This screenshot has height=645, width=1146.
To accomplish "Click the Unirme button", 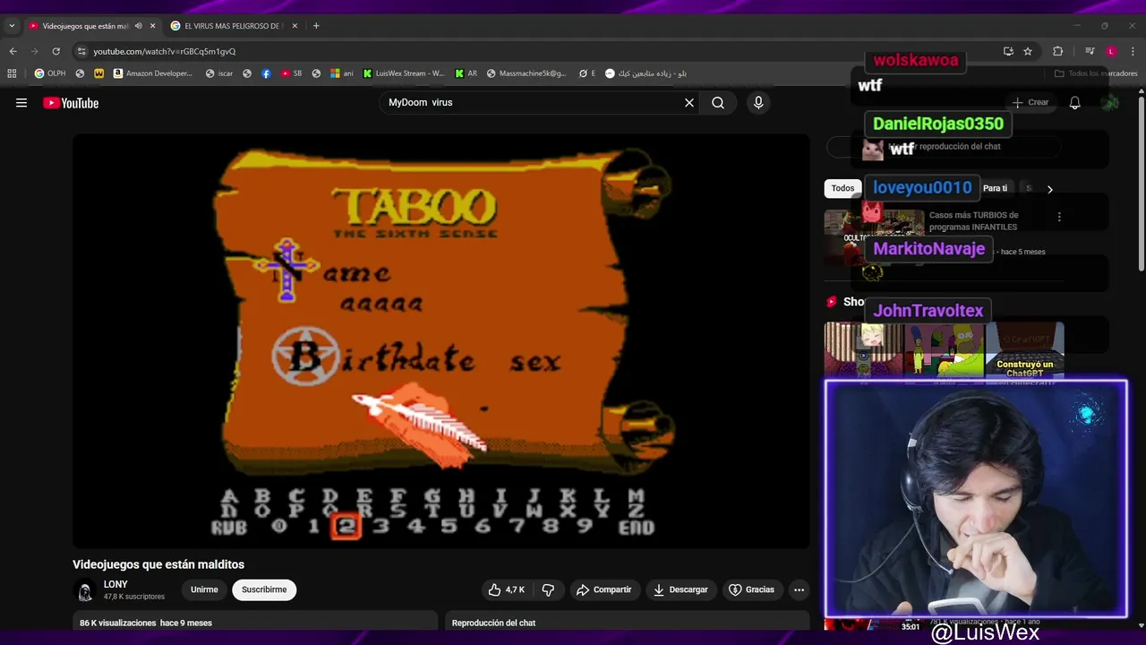I will (x=204, y=589).
